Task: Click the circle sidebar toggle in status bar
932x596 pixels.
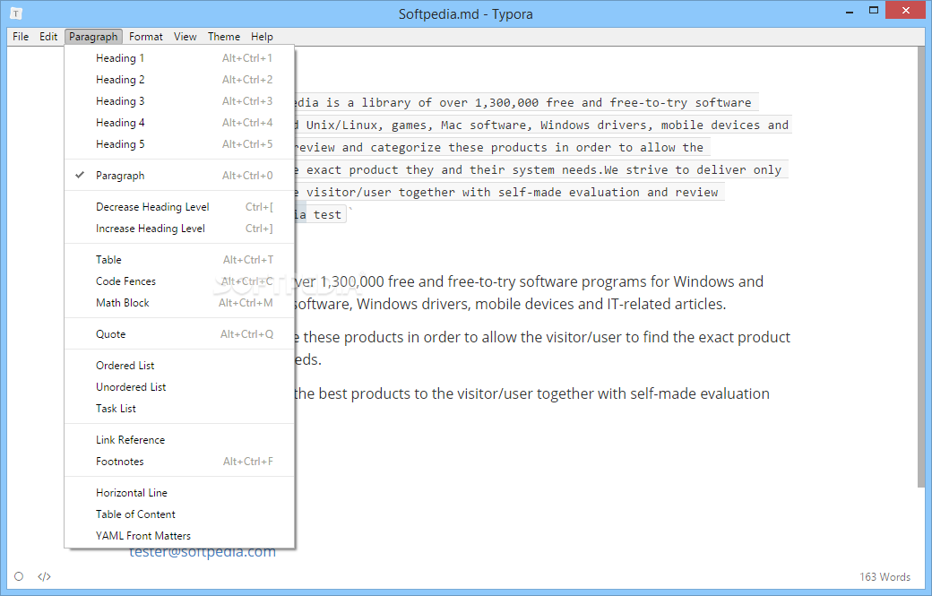Action: 19,576
